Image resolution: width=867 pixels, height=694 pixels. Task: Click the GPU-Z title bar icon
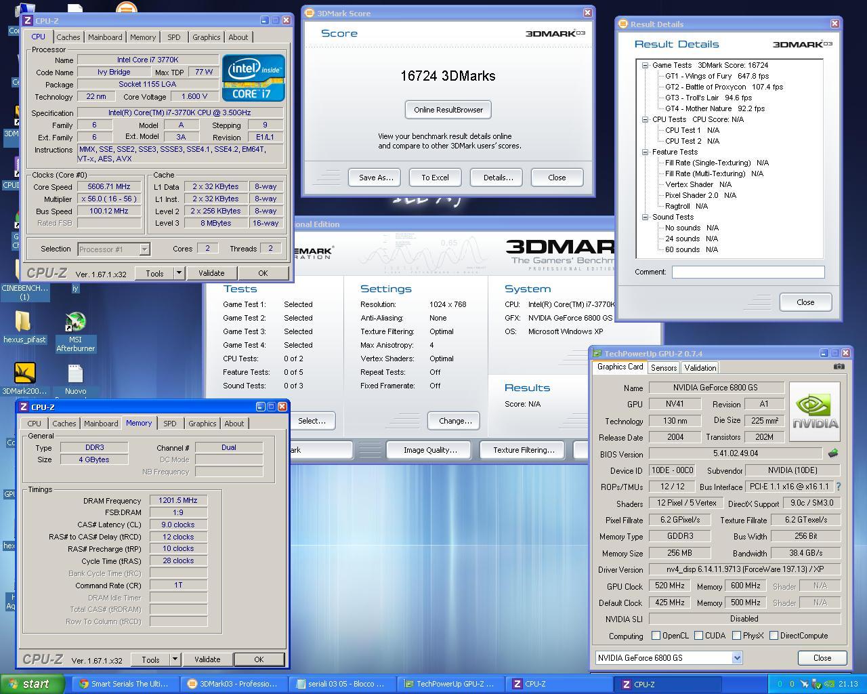597,353
